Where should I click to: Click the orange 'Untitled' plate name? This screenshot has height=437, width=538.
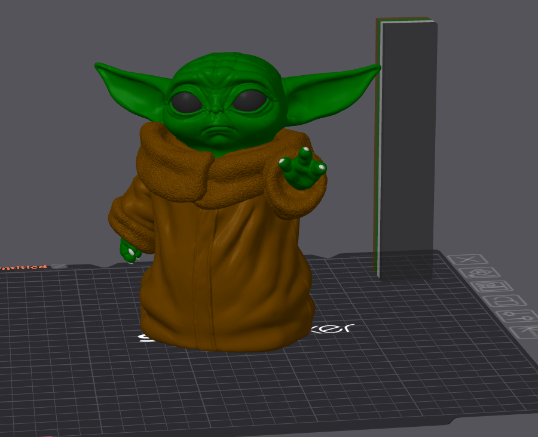(23, 267)
